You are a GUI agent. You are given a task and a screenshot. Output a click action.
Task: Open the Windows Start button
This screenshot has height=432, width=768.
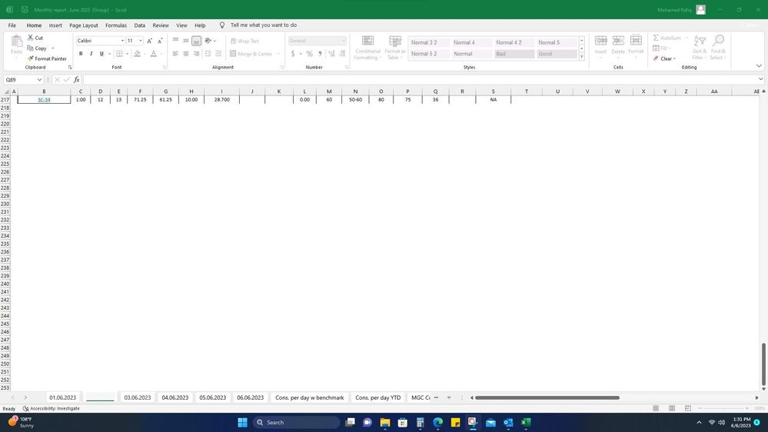pos(242,422)
